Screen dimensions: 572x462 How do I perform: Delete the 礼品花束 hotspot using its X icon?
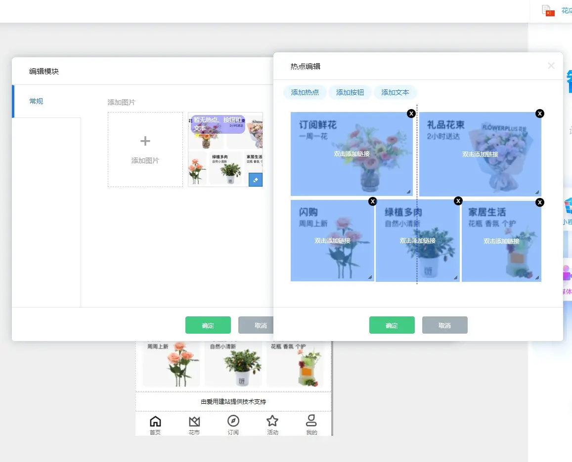[x=540, y=114]
